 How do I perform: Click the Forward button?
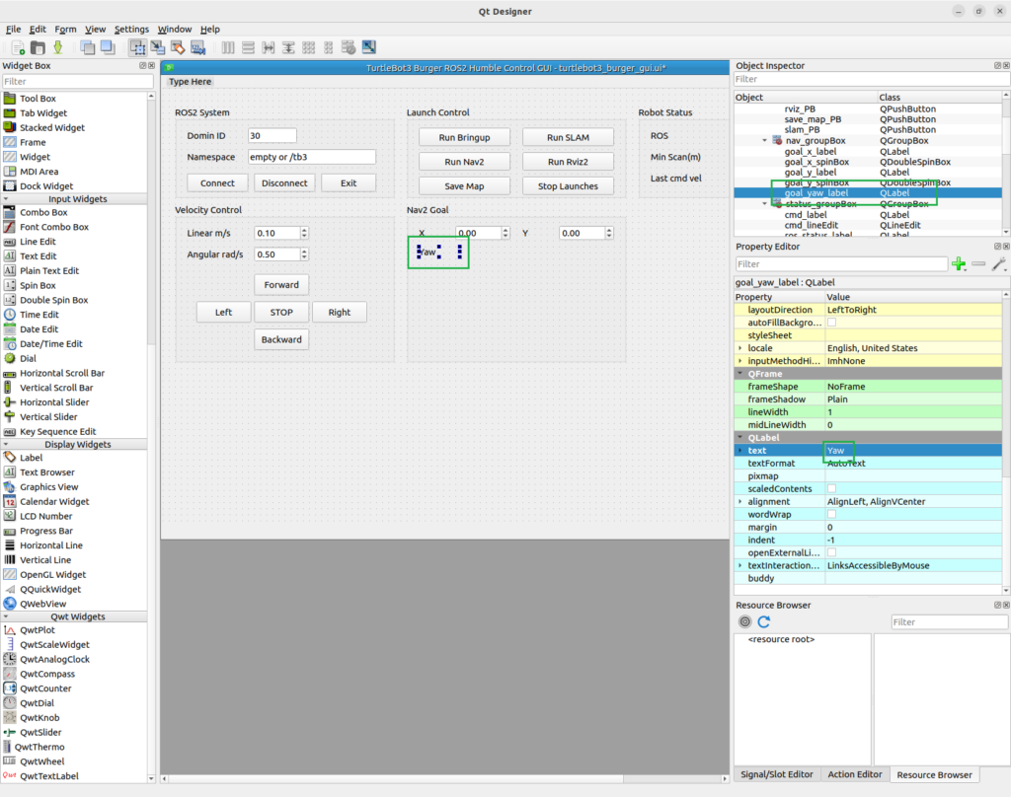click(x=281, y=285)
